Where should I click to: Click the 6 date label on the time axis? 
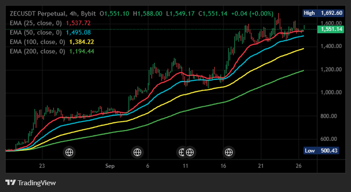(x=148, y=166)
